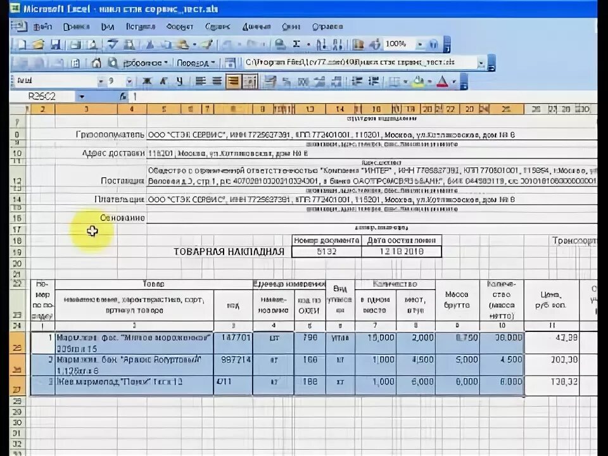Image resolution: width=608 pixels, height=456 pixels.
Task: Select the cell with ТОВАРНАЯ НАКЛАДНАЯ
Action: point(229,251)
